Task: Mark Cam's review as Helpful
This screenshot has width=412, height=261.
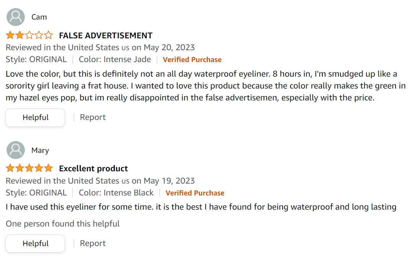Action: pos(35,118)
